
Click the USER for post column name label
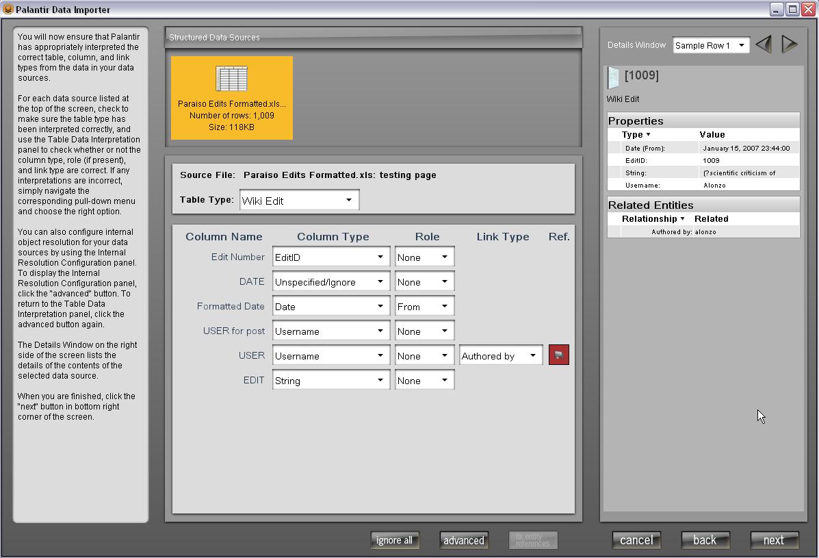point(233,331)
